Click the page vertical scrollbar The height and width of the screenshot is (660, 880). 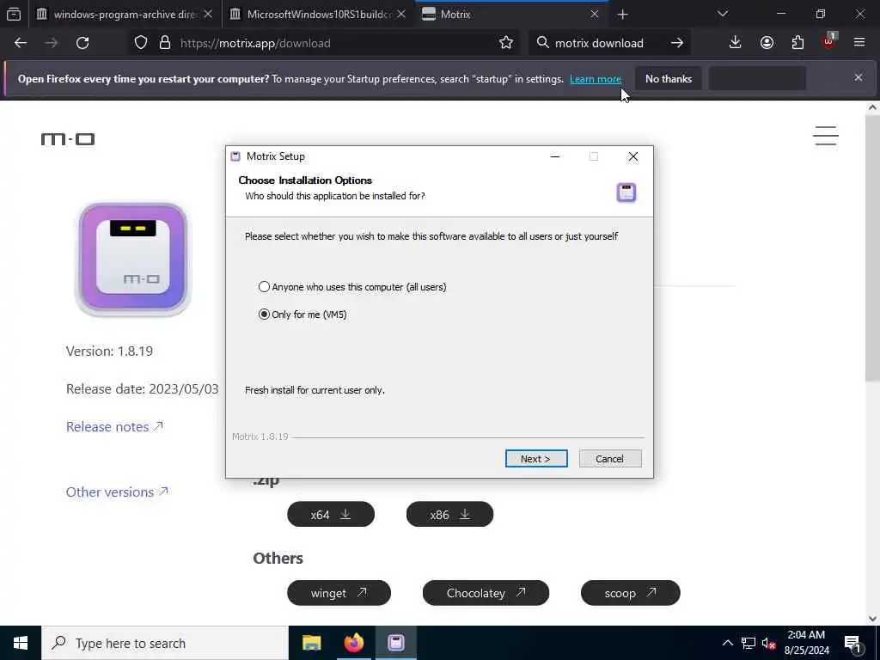click(x=872, y=249)
